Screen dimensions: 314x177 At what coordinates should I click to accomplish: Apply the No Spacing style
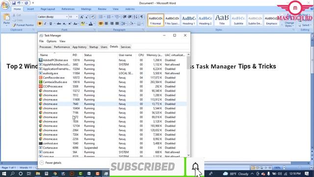[x=172, y=20]
